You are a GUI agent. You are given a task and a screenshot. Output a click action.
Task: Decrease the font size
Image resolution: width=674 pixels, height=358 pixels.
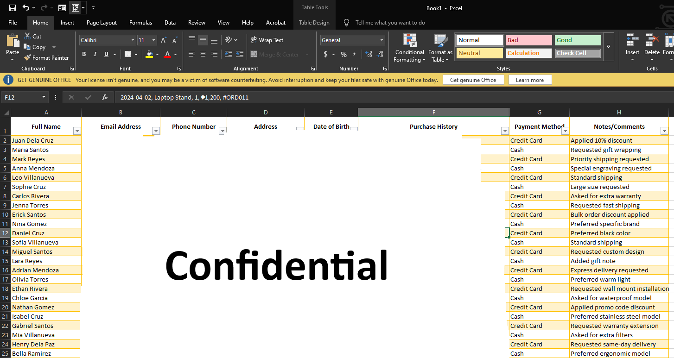click(x=175, y=40)
